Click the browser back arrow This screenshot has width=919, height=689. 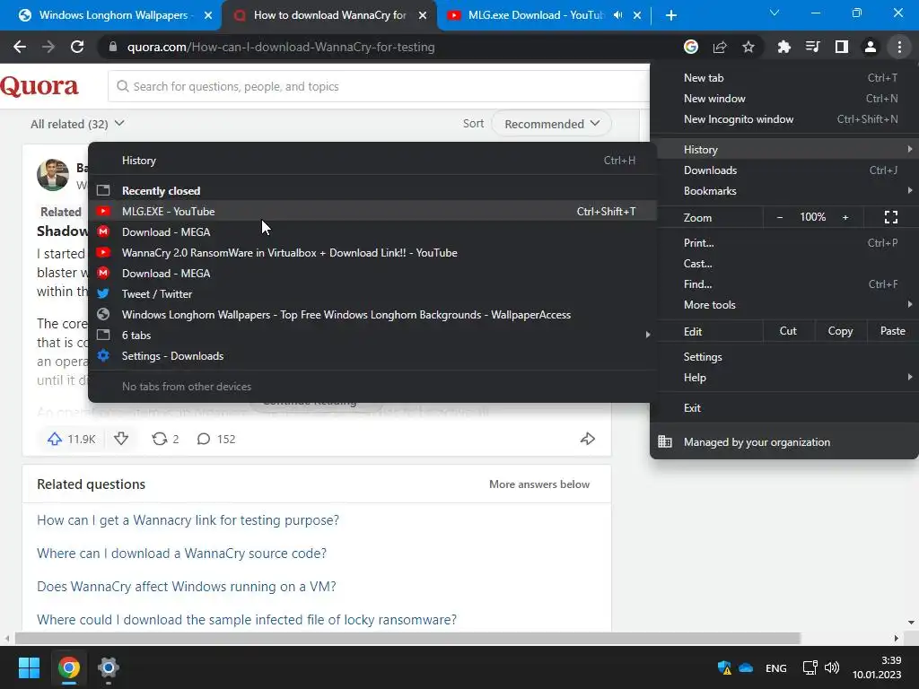coord(20,47)
